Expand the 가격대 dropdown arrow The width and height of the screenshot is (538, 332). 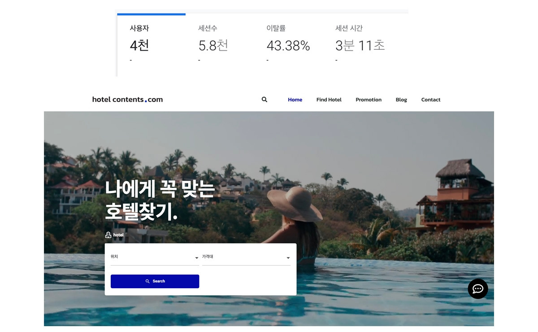[x=288, y=258]
